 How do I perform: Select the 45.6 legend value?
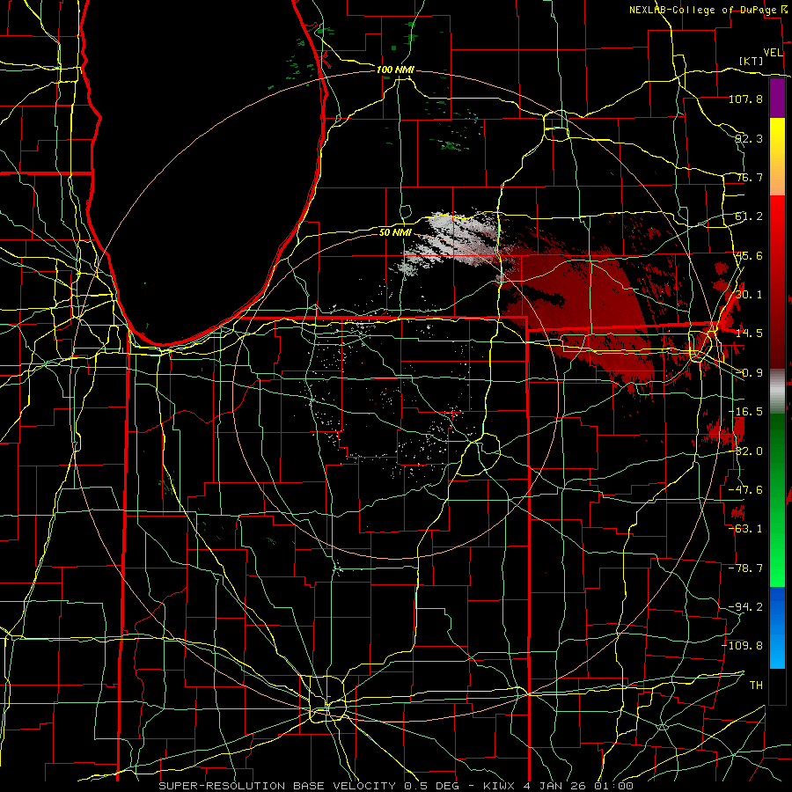[x=749, y=255]
